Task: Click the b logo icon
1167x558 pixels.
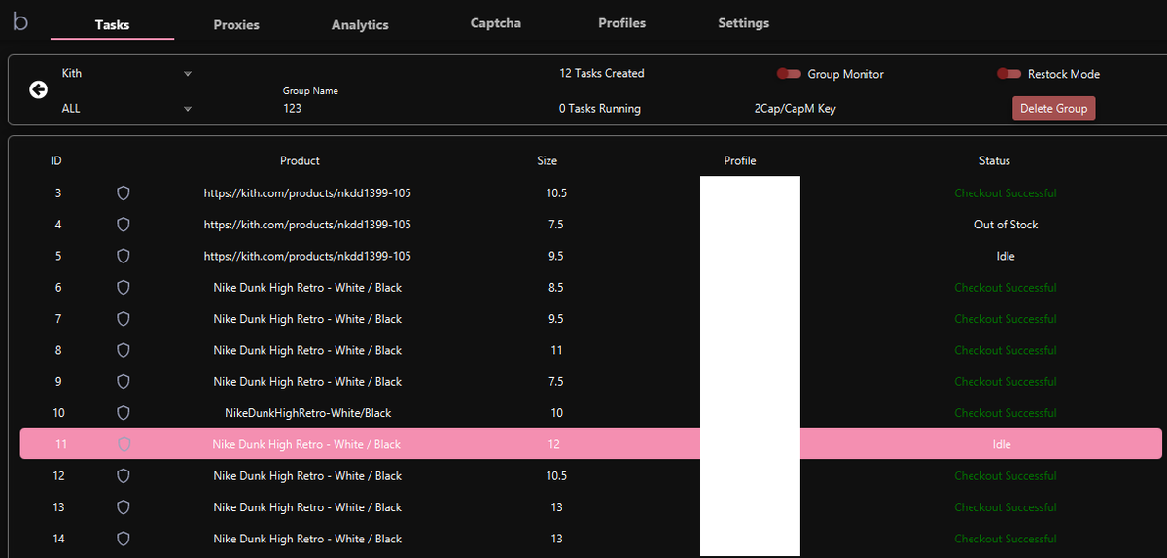Action: pos(19,22)
